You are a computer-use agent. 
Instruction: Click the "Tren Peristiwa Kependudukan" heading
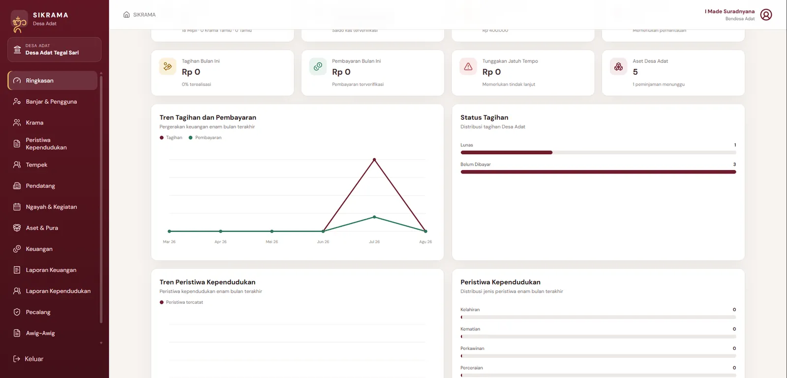(208, 282)
